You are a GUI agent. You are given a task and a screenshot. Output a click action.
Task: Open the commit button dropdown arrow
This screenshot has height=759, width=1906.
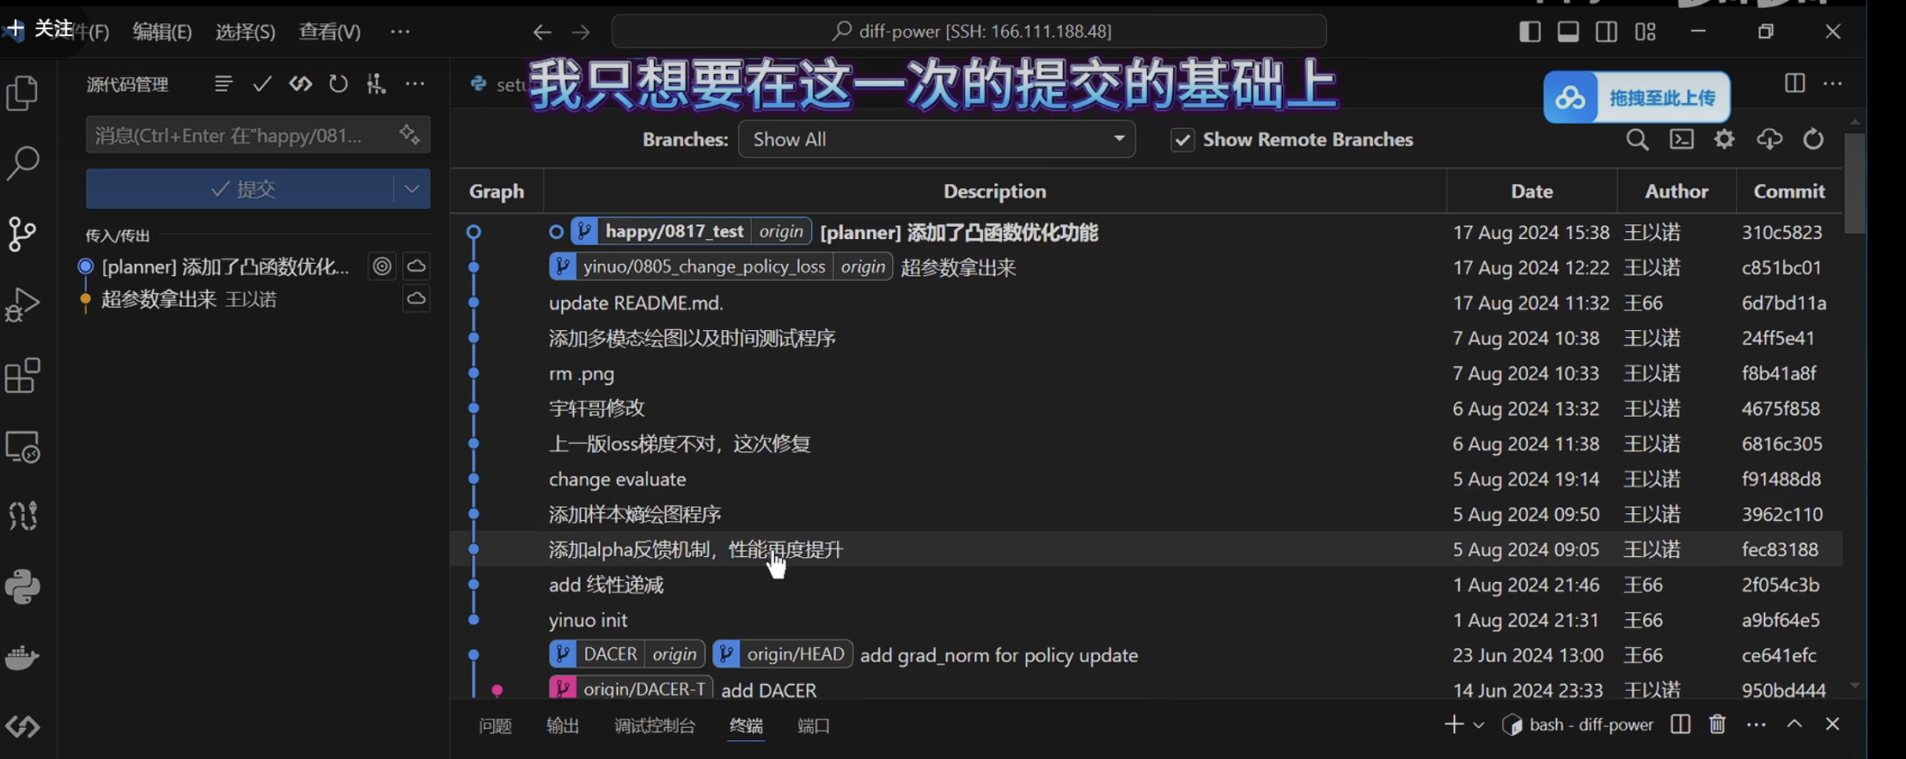pos(412,188)
